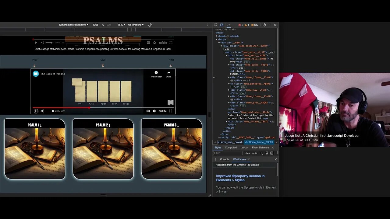Toggle .cls element classes panel
Viewport: 390px width, 219px height.
pos(255,153)
